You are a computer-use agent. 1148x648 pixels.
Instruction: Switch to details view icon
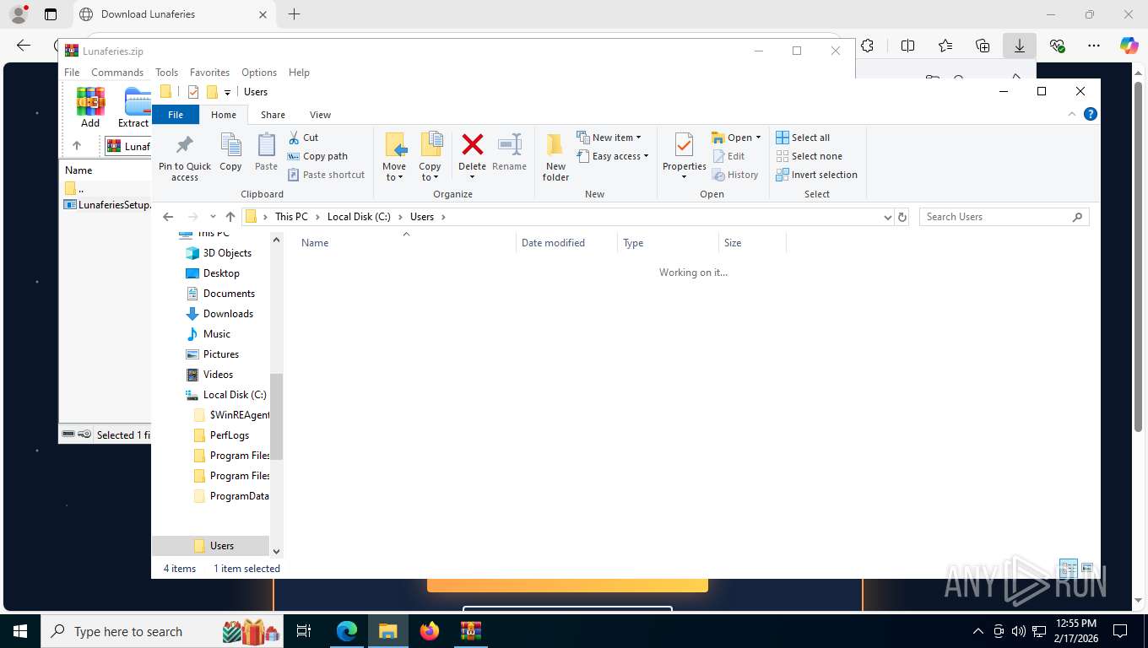pos(1068,568)
